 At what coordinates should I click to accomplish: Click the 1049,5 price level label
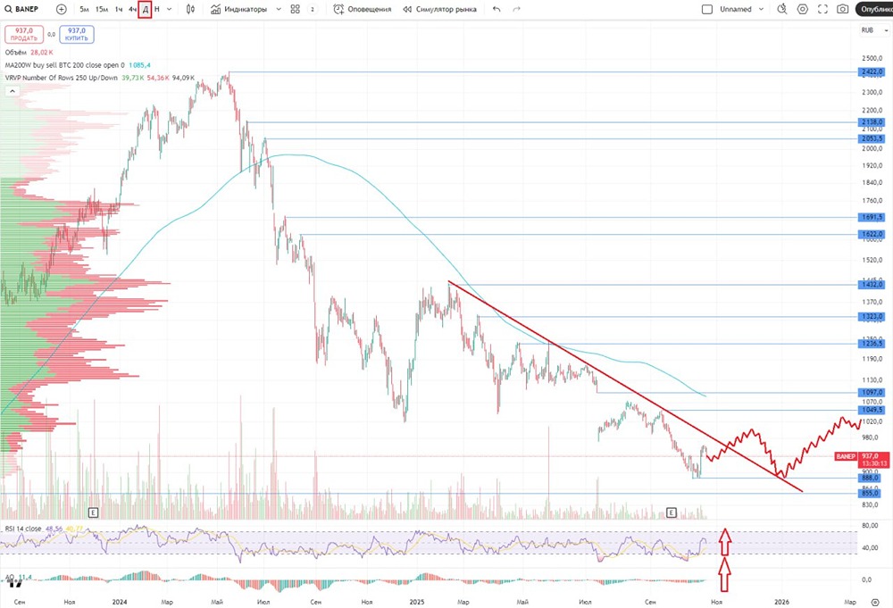[872, 410]
